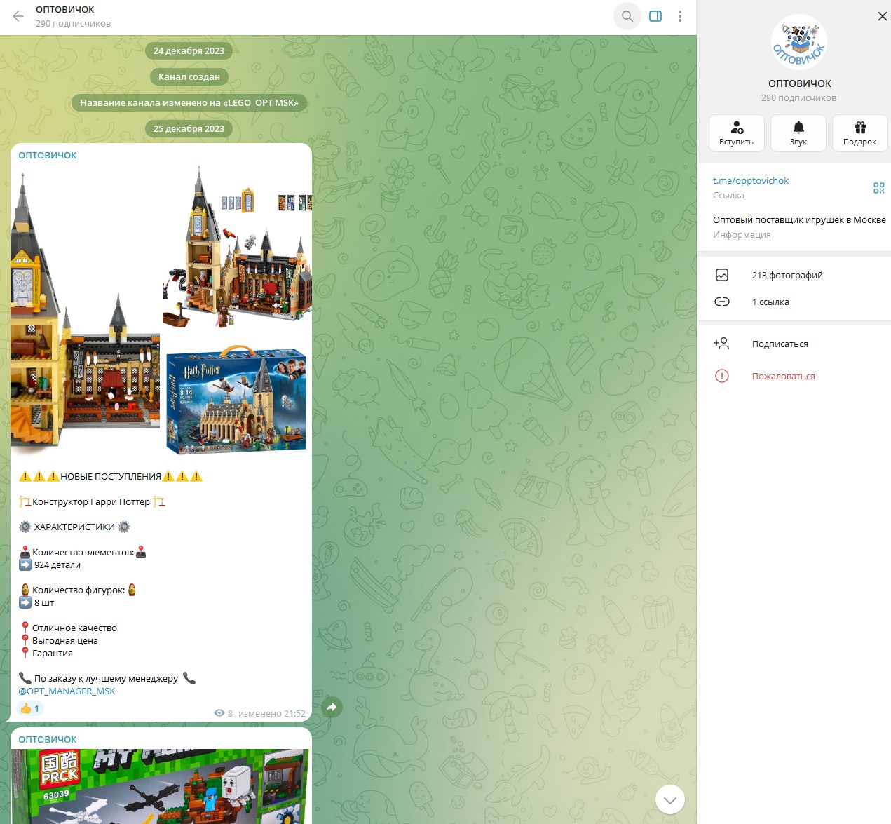891x824 pixels.
Task: Forward the Harry Potter post with share arrow
Action: (x=332, y=708)
